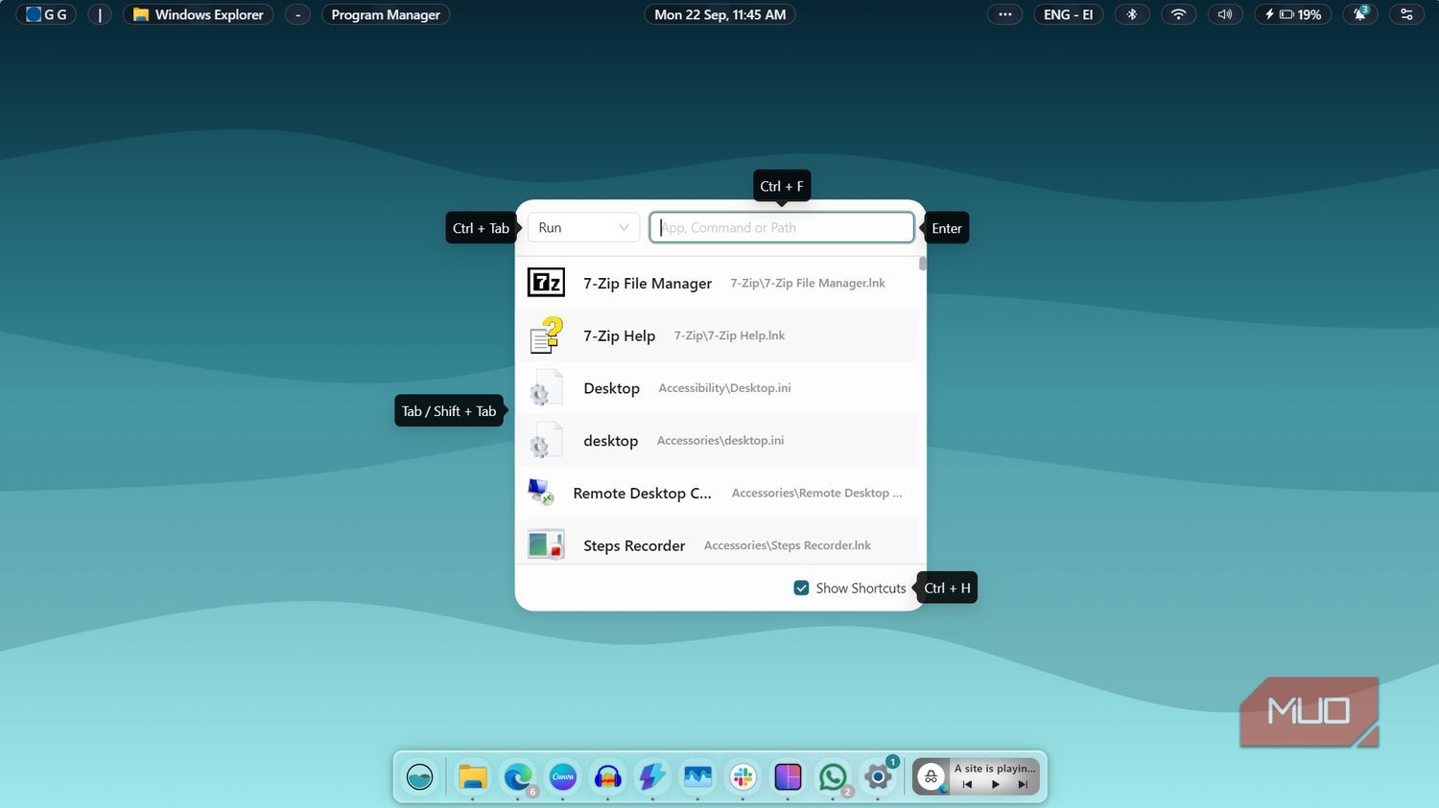Screen dimensions: 1439x808
Task: Uncheck the Show Shortcuts checkbox
Action: point(801,588)
